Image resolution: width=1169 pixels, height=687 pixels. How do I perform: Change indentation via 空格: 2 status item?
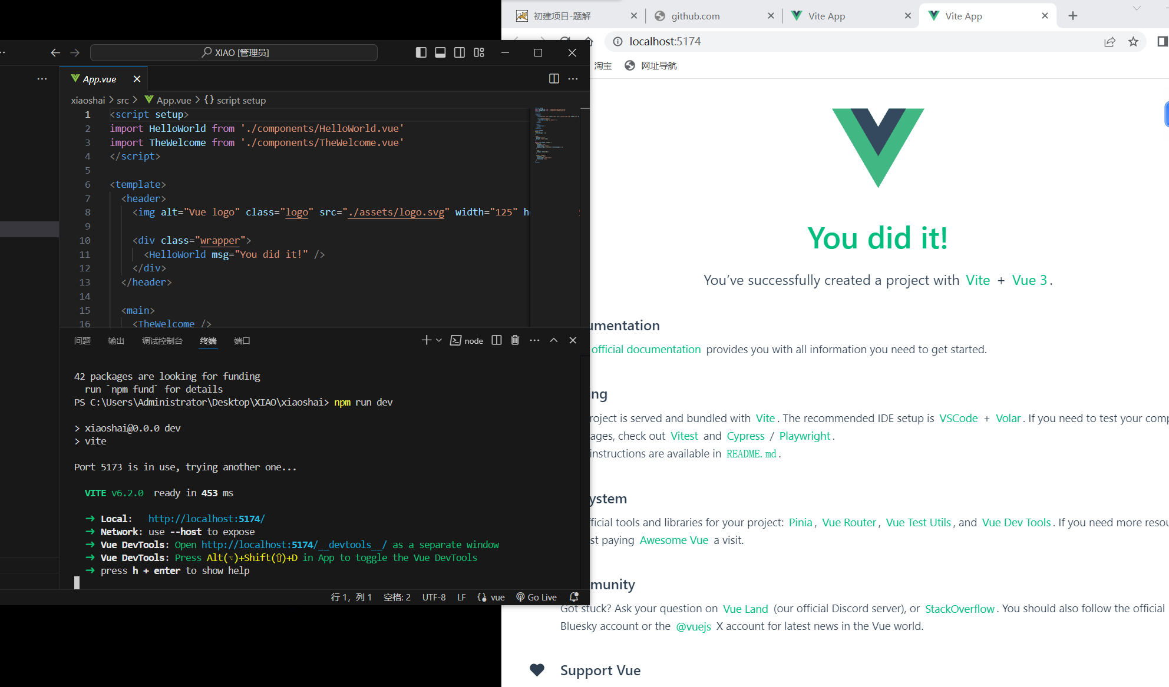coord(397,597)
